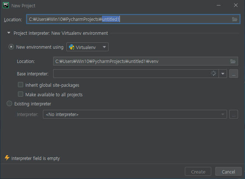Screen dimensions: 245x179
Task: Click the loading spinner in Base interpreter
Action: tap(213, 73)
